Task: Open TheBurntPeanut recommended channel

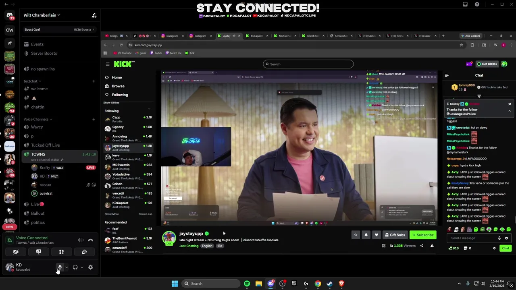Action: 128,240
